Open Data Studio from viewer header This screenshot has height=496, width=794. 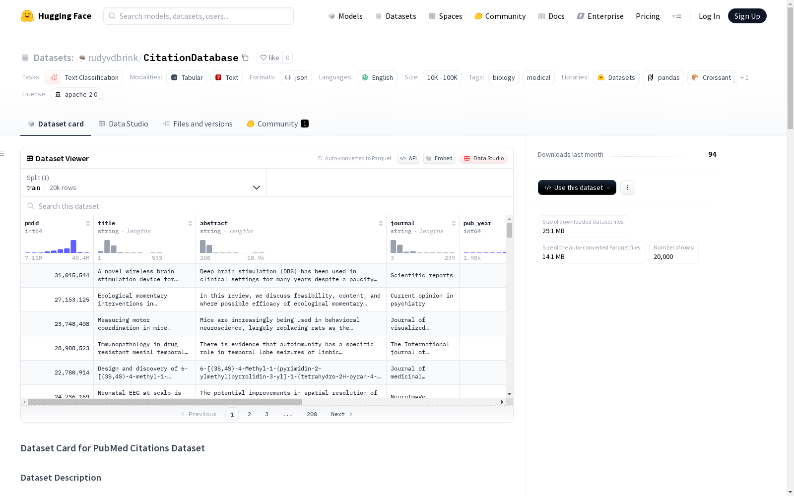[x=484, y=158]
